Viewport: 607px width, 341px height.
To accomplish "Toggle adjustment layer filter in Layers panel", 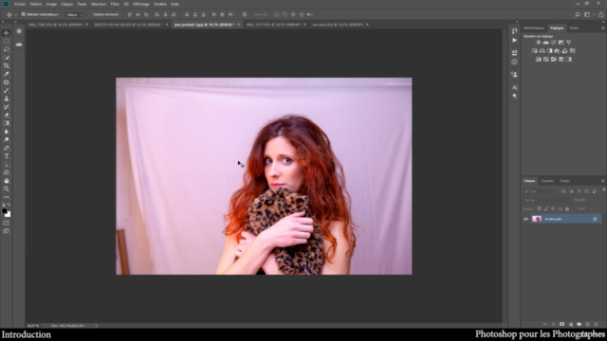I will 571,191.
